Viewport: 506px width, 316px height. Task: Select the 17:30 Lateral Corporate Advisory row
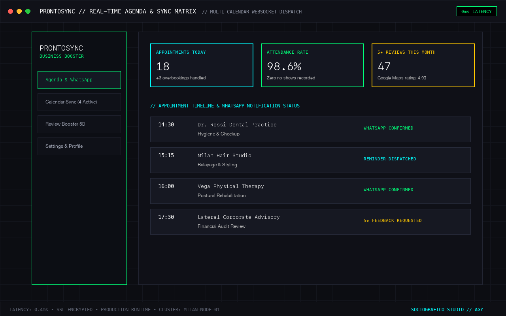[x=310, y=222]
